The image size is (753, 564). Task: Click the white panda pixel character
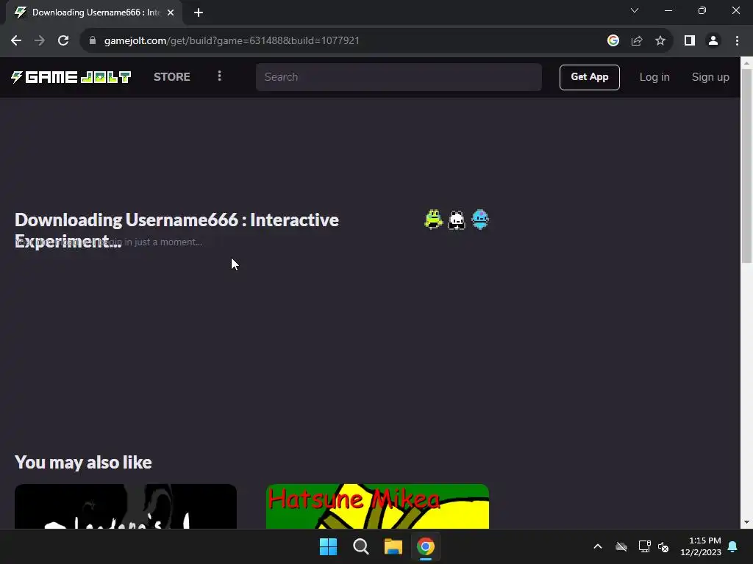point(457,220)
